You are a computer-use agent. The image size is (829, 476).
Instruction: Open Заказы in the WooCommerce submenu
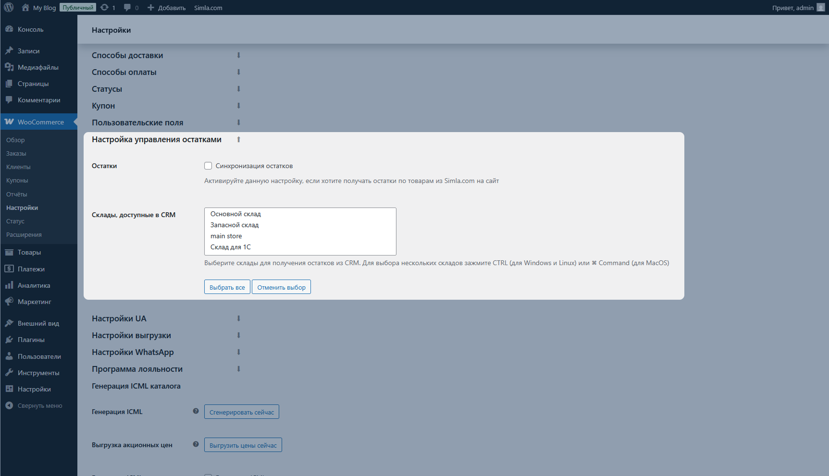click(x=16, y=154)
